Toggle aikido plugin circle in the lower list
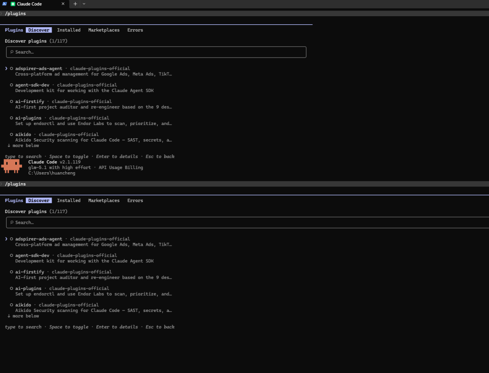This screenshot has width=489, height=373. click(x=11, y=305)
